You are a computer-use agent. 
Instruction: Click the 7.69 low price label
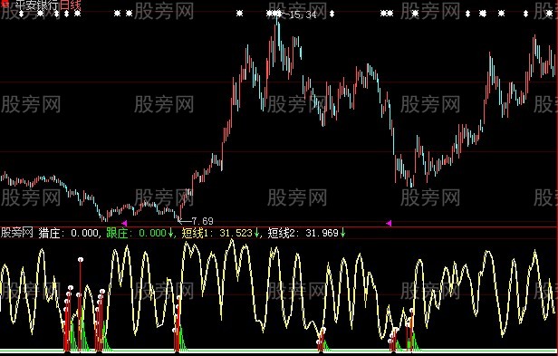[202, 221]
